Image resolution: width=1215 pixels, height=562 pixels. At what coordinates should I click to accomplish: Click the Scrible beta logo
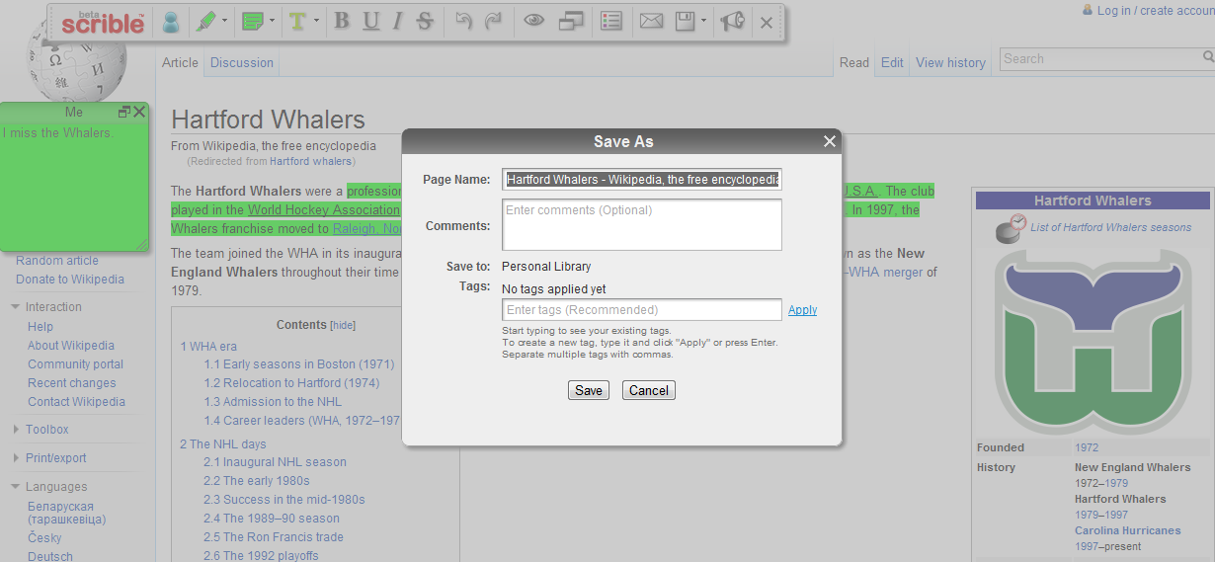point(103,22)
